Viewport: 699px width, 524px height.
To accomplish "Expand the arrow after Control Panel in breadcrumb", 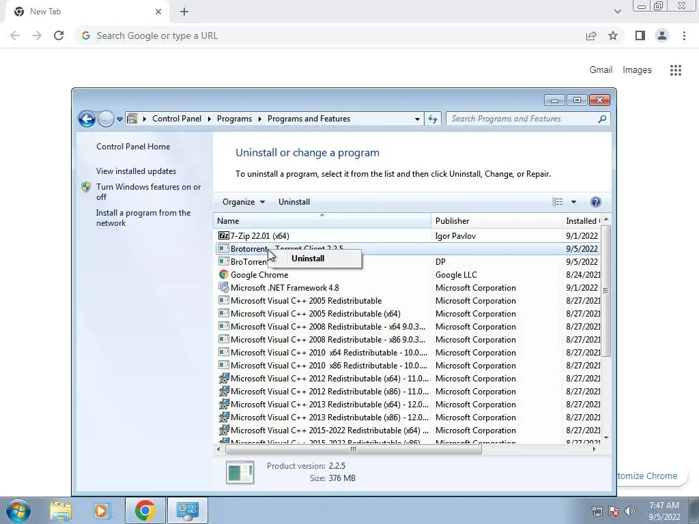I will (209, 119).
